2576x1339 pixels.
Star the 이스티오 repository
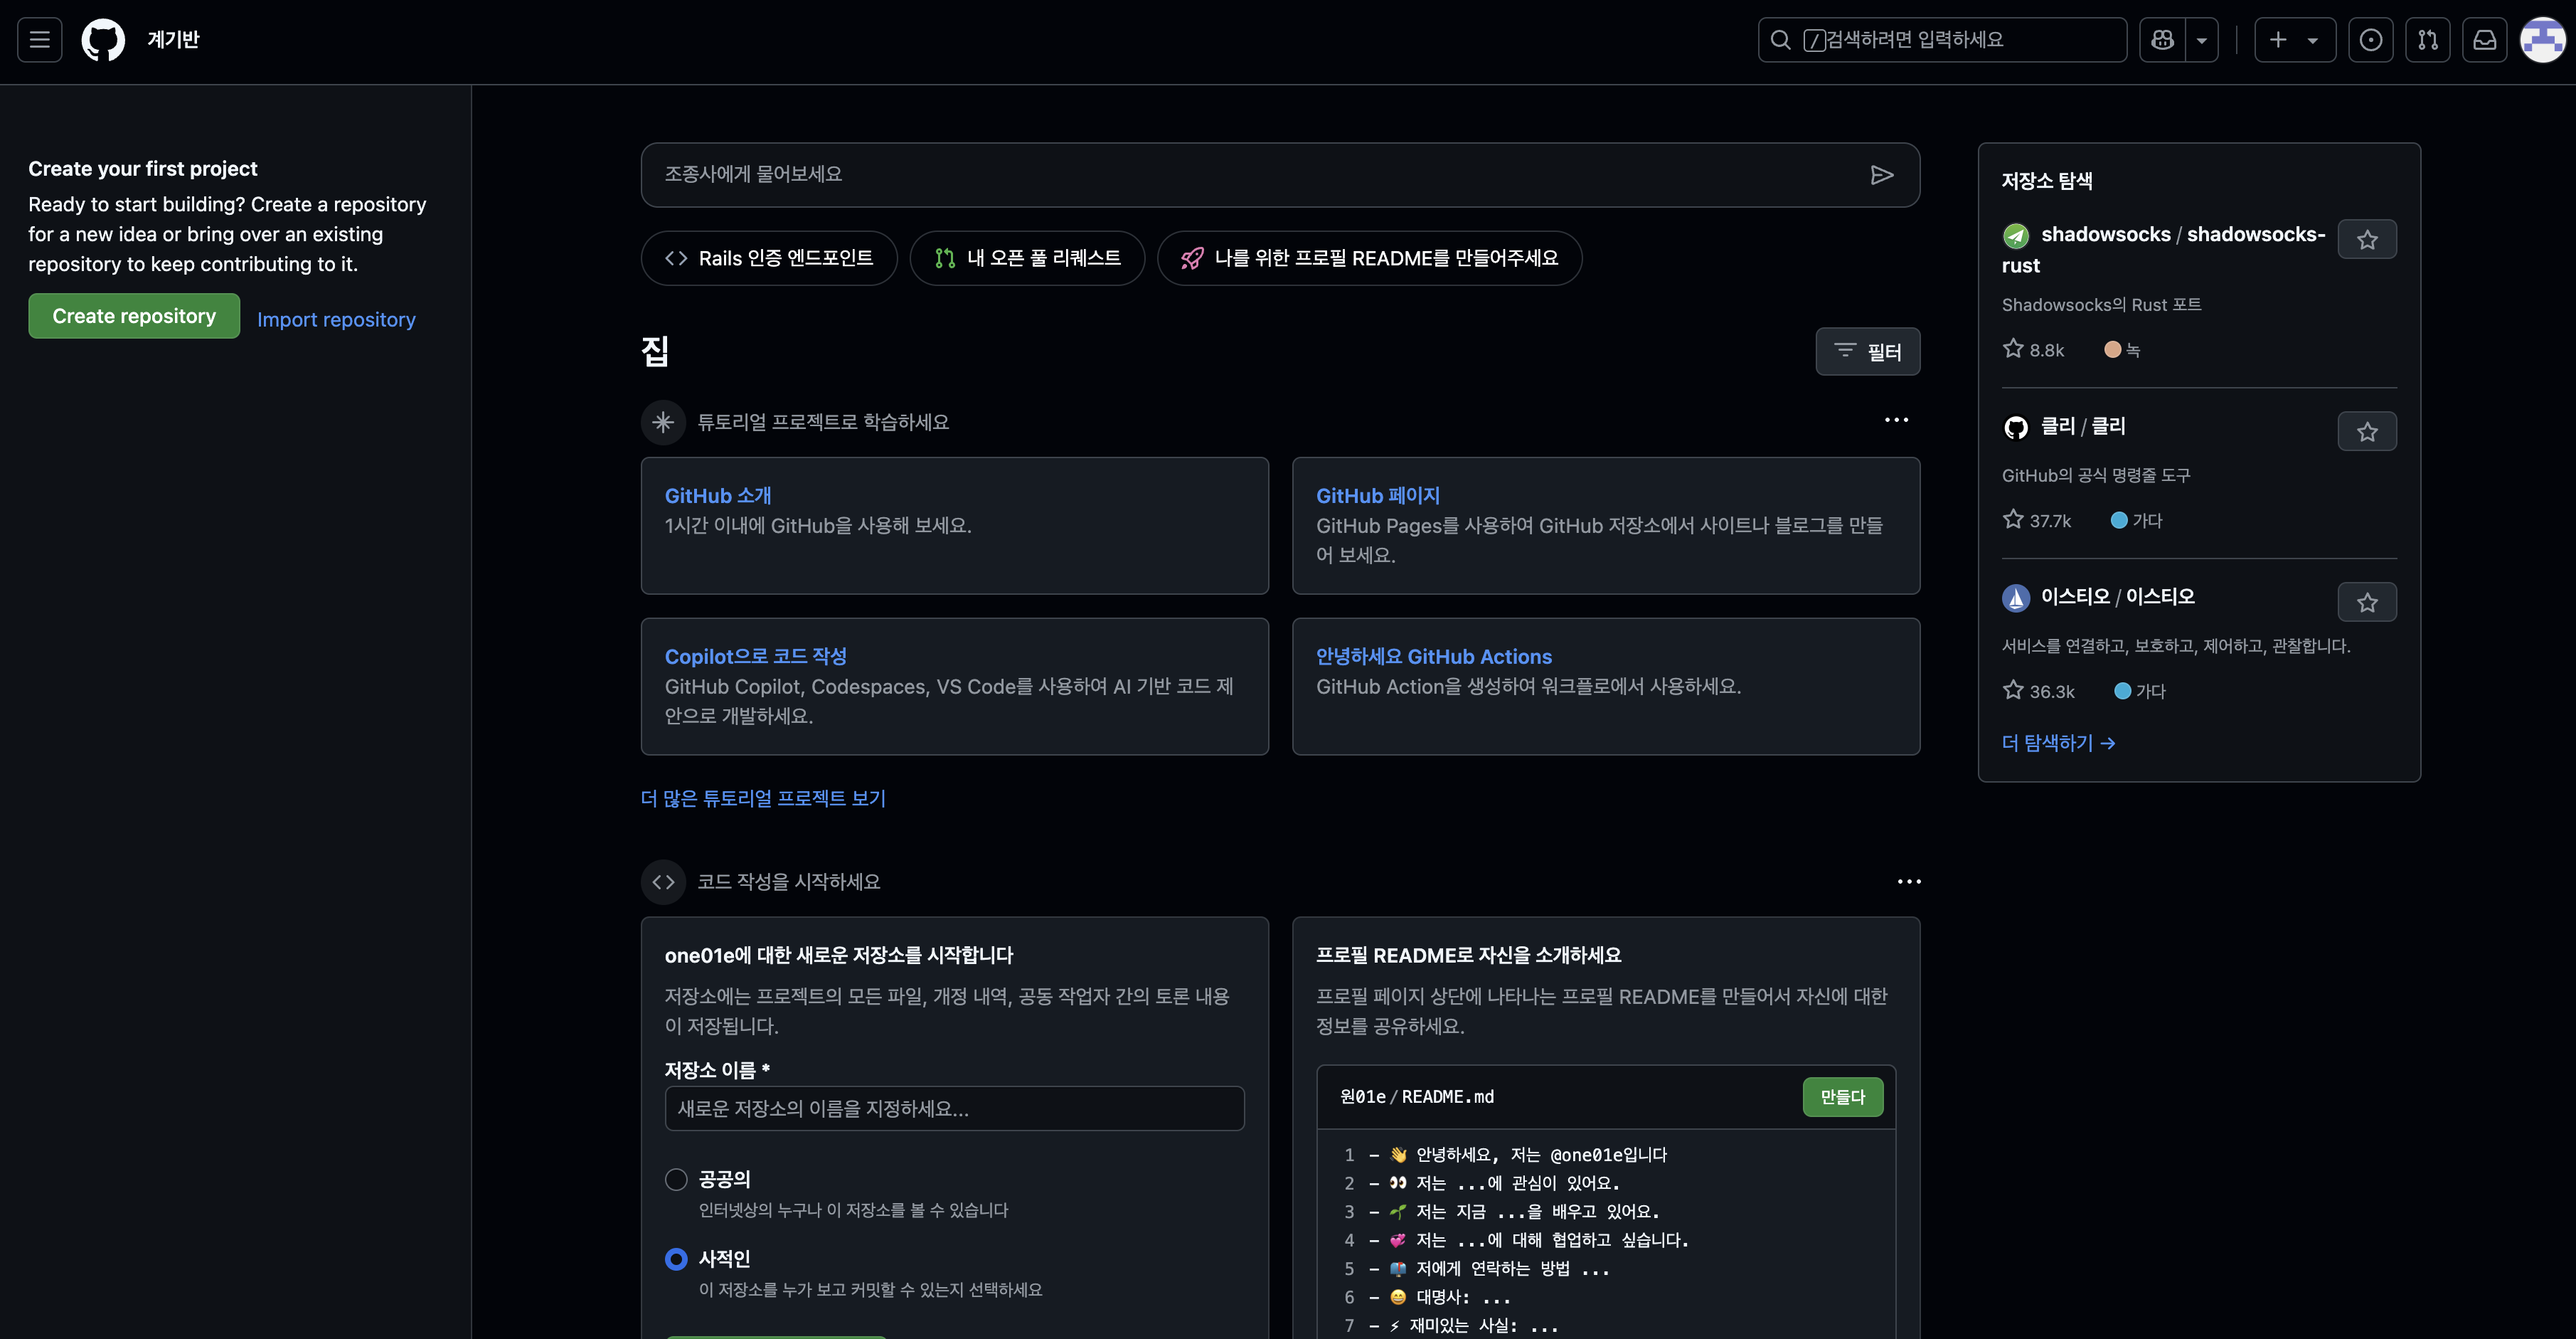pyautogui.click(x=2367, y=601)
